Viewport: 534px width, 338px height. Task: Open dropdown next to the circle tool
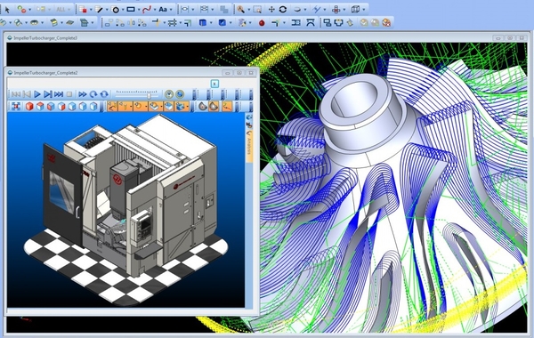(123, 10)
